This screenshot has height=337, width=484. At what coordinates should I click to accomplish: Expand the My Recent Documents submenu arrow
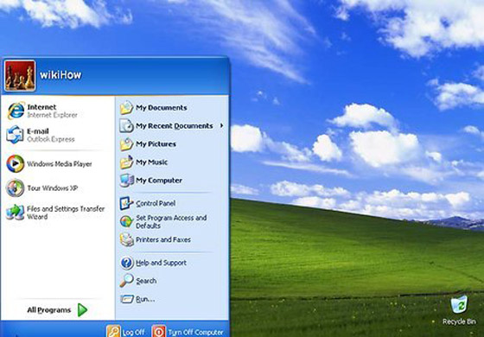click(x=221, y=125)
